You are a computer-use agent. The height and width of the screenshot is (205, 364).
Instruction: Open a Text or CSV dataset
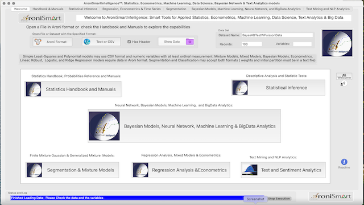(101, 42)
